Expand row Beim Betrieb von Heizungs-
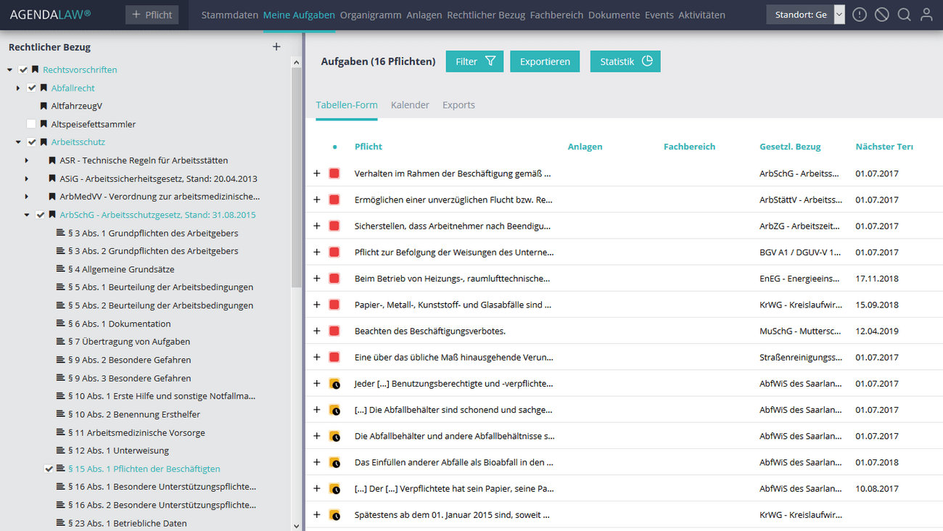 point(317,279)
